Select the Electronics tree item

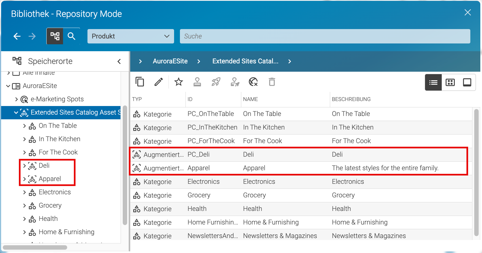(x=55, y=192)
